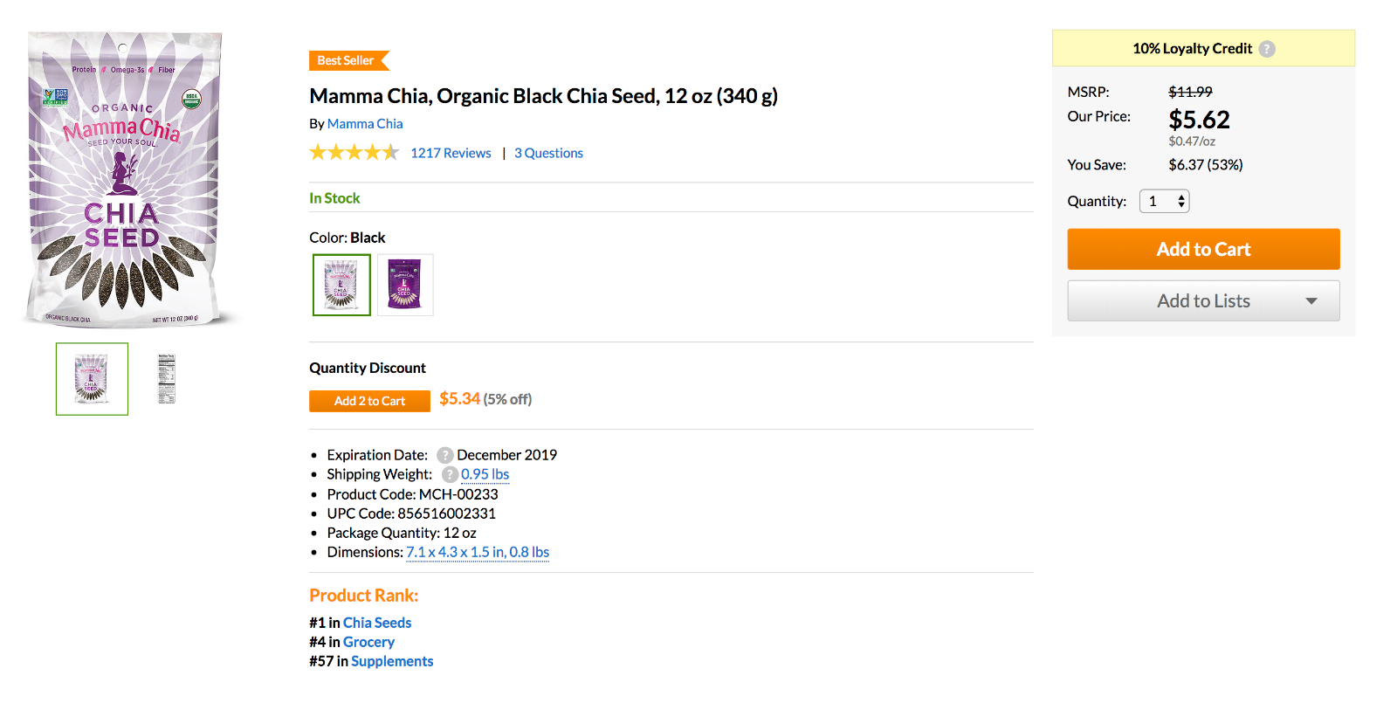Click the Best Seller badge
The width and height of the screenshot is (1397, 703).
pos(348,60)
